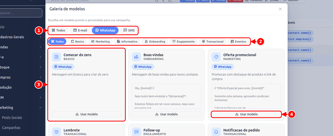Click the Boas-vindas message preview box
Viewport: 333px width, 136px height.
pos(166,96)
